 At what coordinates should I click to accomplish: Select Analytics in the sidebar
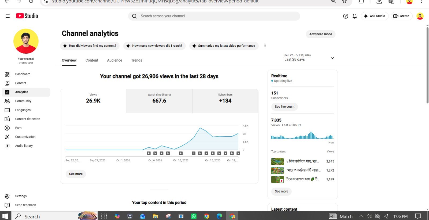pyautogui.click(x=26, y=92)
